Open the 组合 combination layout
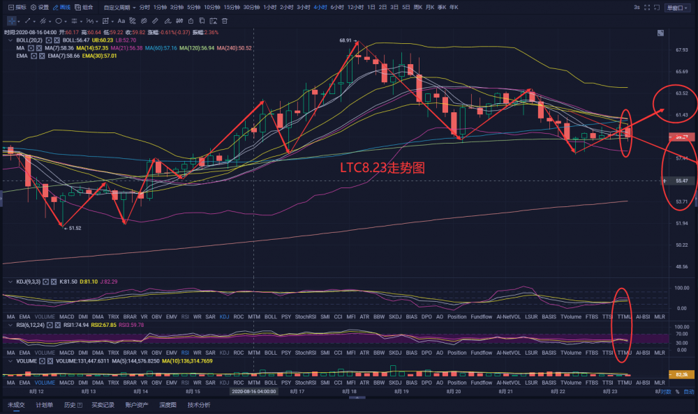698x414 pixels. pos(84,7)
